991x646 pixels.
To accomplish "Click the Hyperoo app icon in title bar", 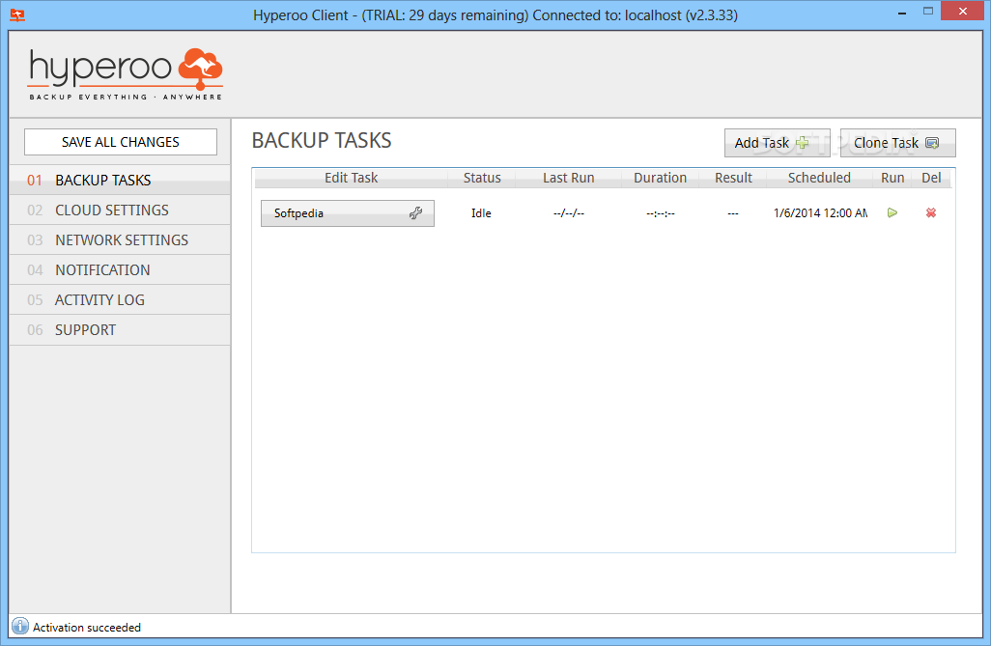I will pyautogui.click(x=17, y=15).
